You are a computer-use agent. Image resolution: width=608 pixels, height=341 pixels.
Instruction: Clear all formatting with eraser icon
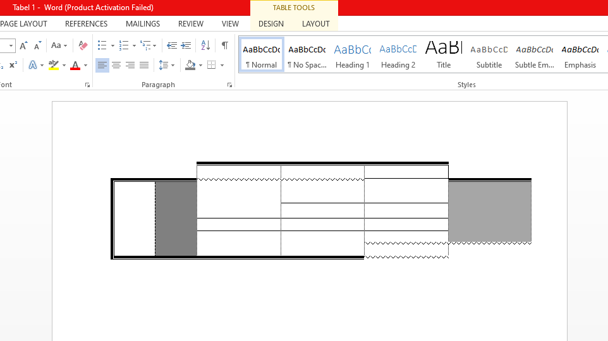(83, 45)
